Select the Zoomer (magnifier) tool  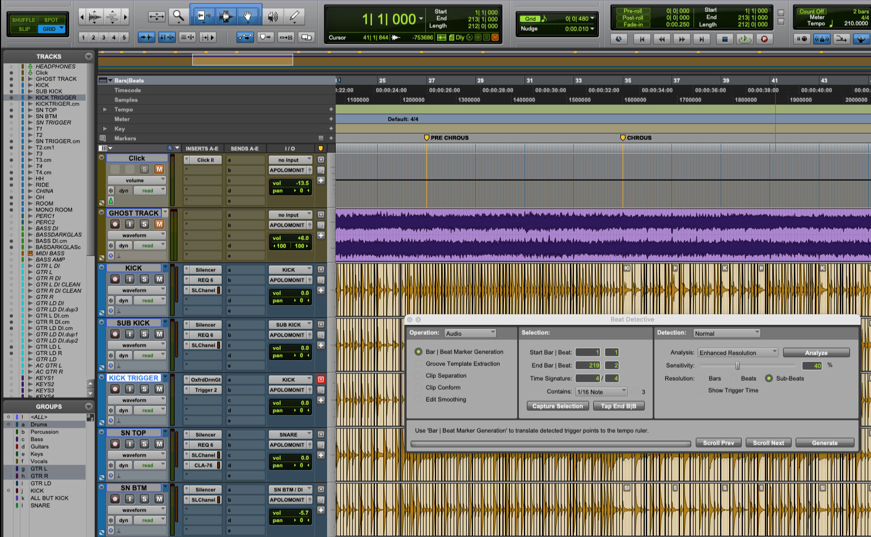coord(179,16)
